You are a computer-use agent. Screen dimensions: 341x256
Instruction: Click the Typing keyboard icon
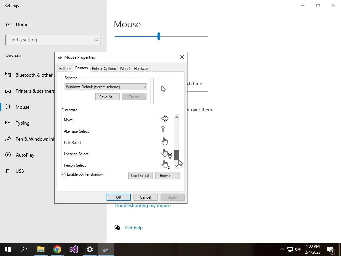pos(8,123)
